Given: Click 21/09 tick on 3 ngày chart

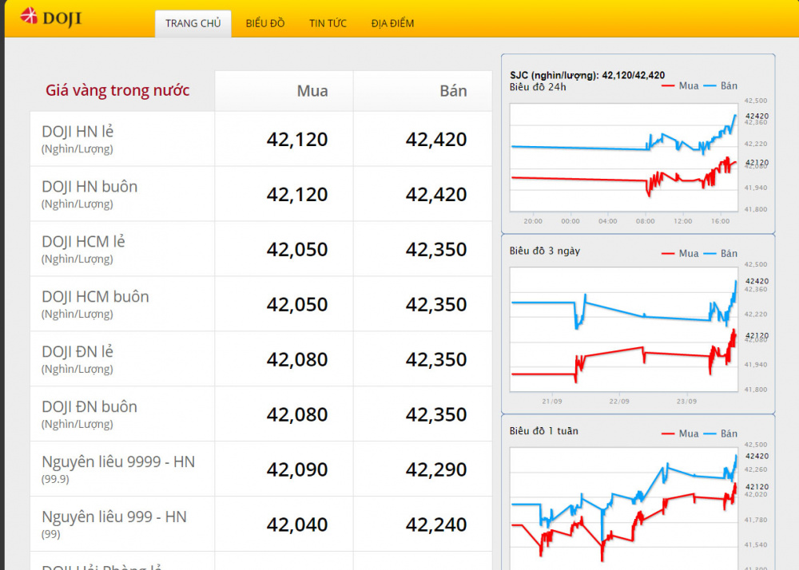Looking at the screenshot, I should (x=552, y=402).
